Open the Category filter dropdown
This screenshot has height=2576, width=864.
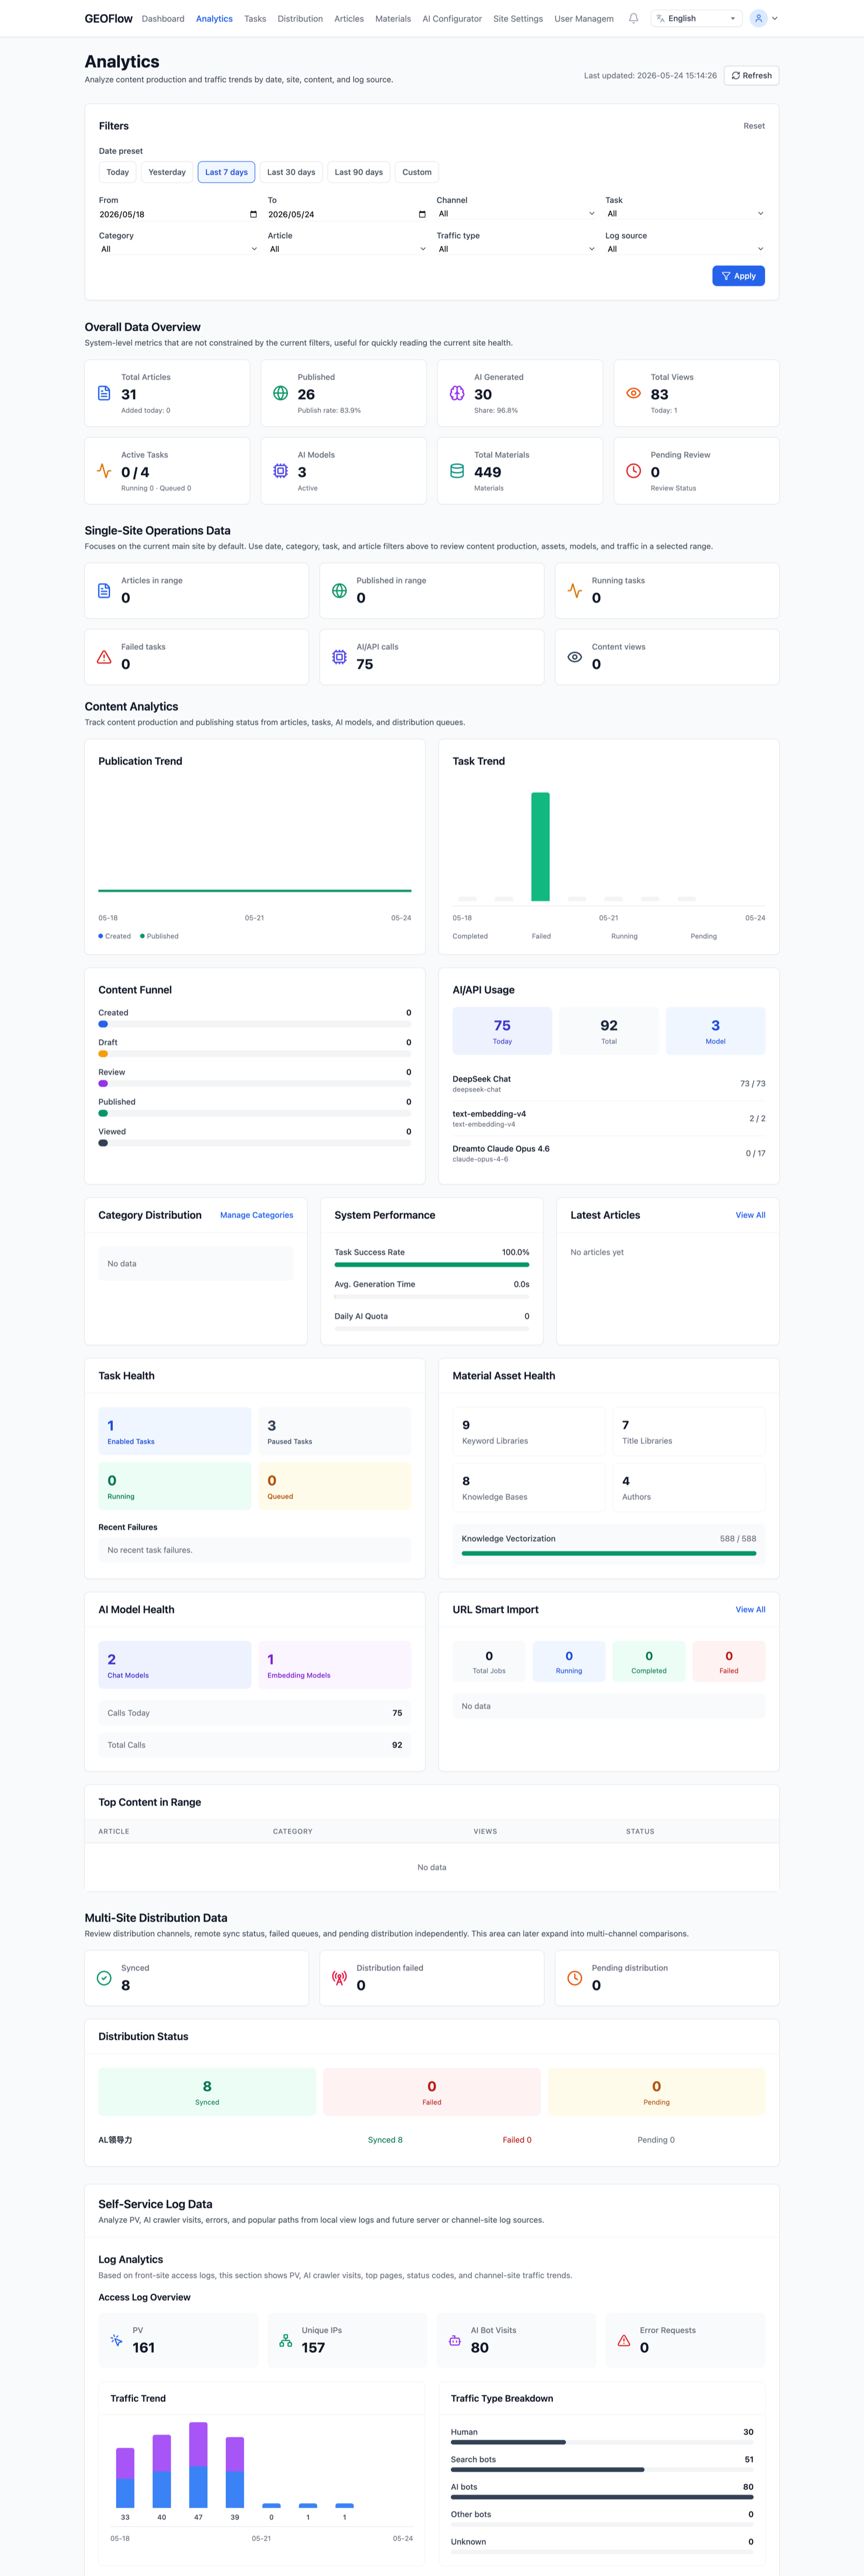pyautogui.click(x=179, y=249)
